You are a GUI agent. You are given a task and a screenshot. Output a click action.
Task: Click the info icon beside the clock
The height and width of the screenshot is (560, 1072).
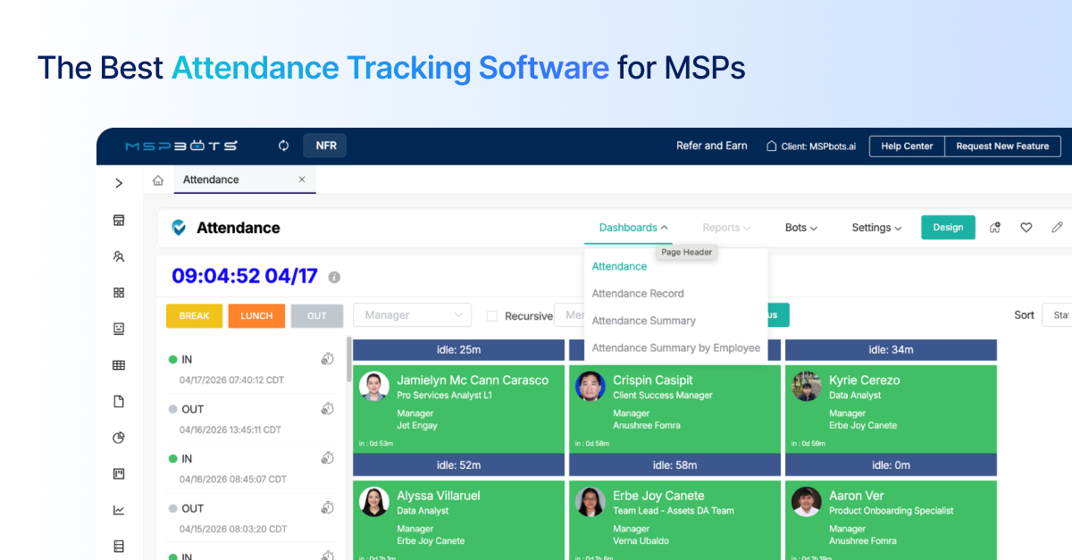[x=334, y=278]
